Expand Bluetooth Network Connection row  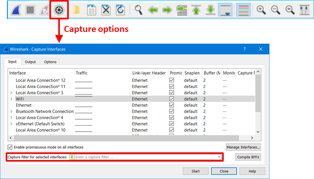tap(11, 111)
